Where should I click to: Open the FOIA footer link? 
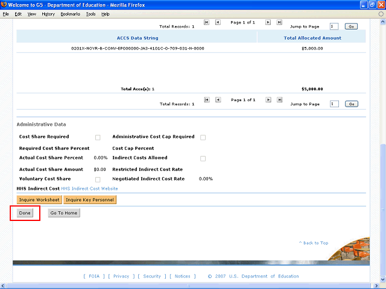(x=94, y=276)
